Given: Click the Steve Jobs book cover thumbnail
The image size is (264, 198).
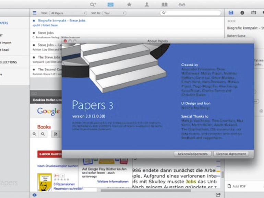Looking at the screenshot, I should (45, 182).
